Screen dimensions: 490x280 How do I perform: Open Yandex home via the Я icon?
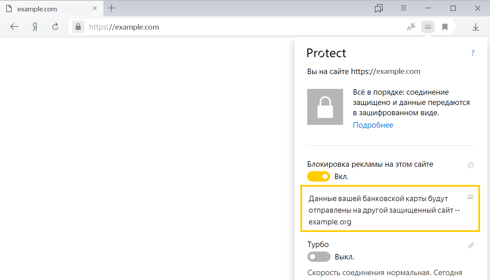tap(35, 27)
